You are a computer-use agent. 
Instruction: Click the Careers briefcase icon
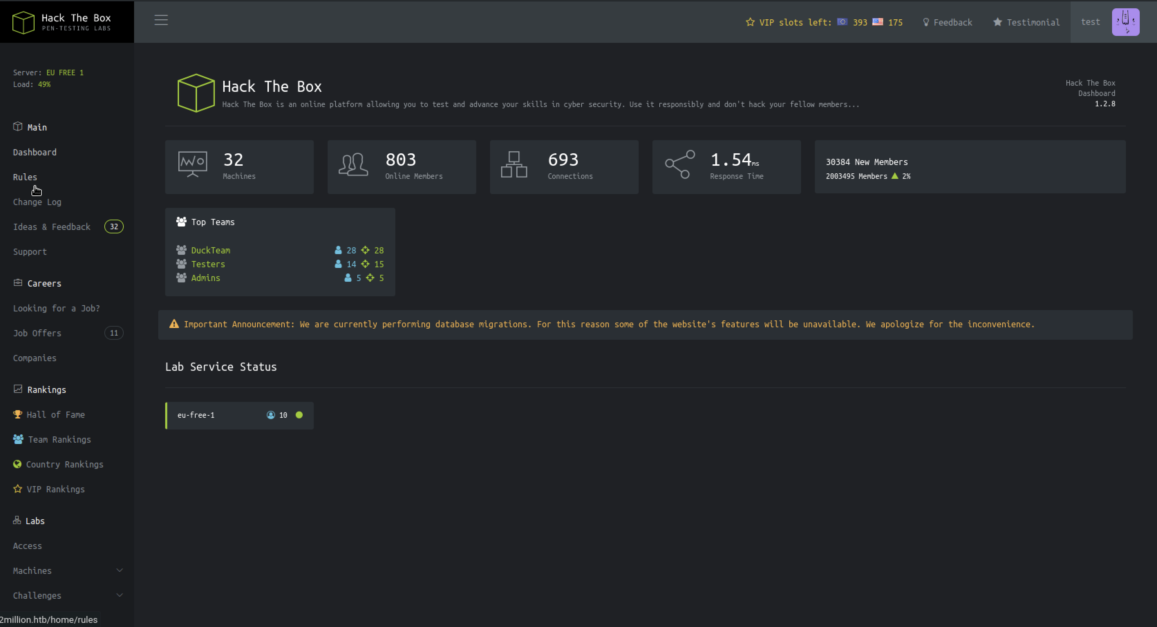(18, 283)
